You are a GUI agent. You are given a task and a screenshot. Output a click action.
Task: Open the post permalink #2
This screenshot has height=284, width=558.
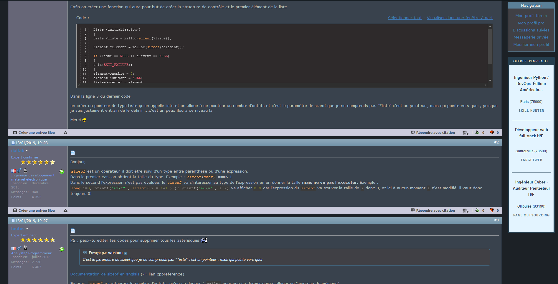point(496,142)
